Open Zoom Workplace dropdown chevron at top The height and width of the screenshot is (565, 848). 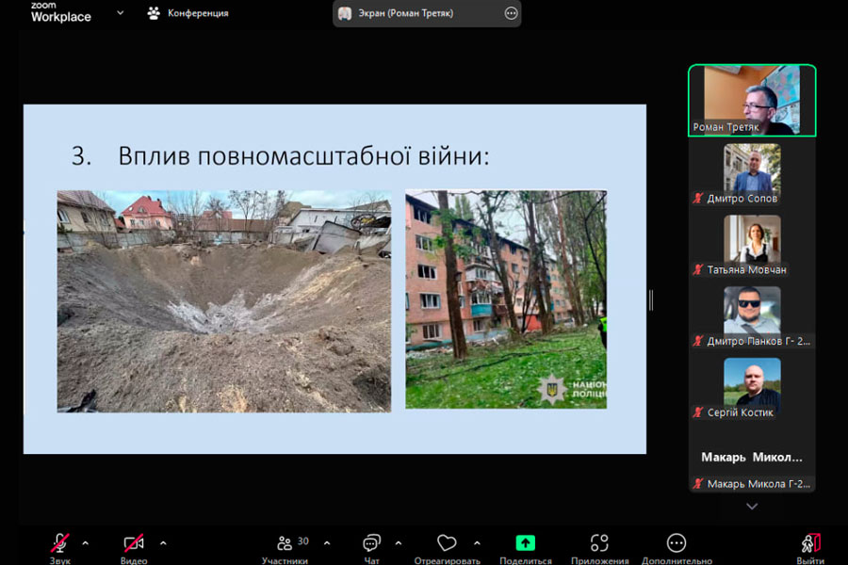120,13
